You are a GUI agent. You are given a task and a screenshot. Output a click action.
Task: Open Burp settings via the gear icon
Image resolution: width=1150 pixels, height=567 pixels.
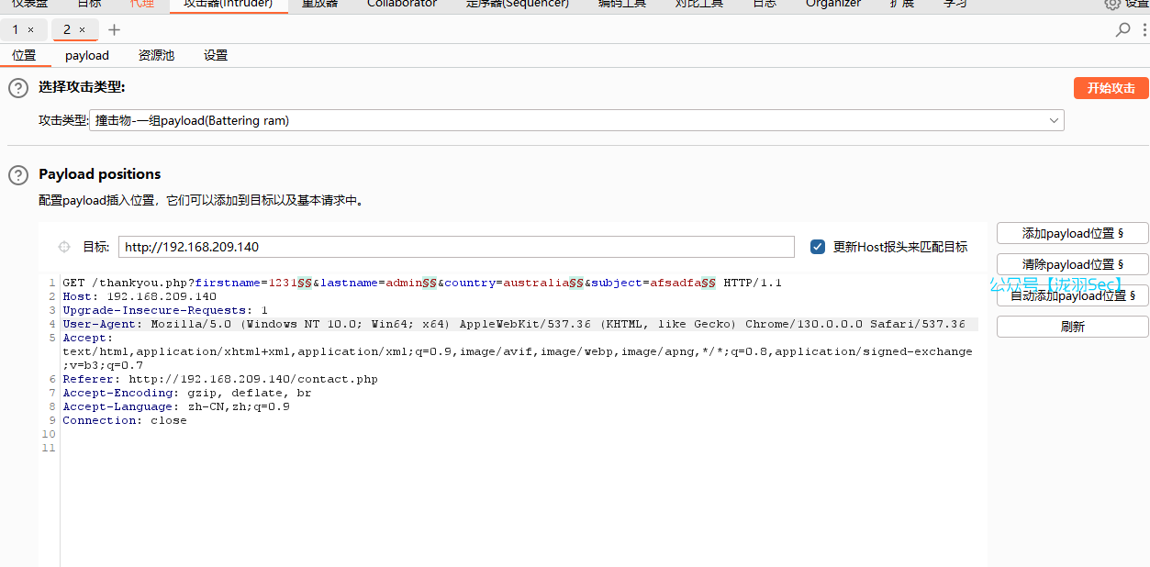(x=1112, y=5)
